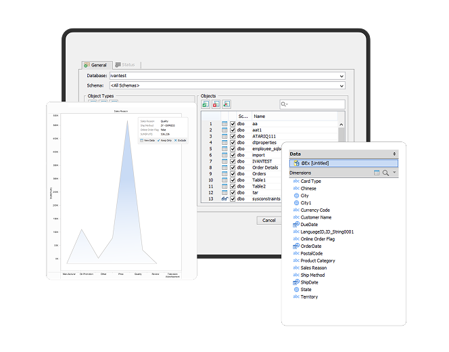Click the abc icon beside Card Type
449x352 pixels.
(296, 181)
